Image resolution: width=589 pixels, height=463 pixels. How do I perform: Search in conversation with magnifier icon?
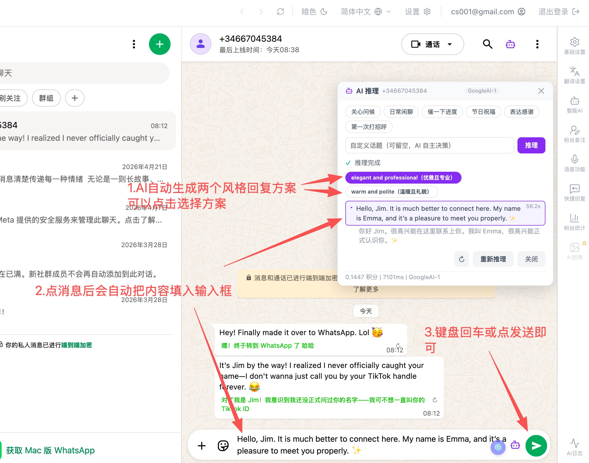click(x=487, y=44)
